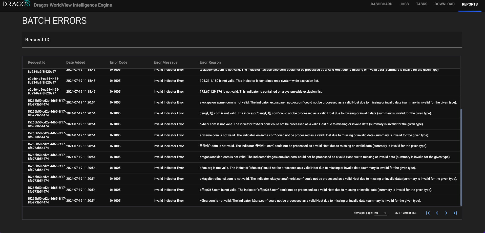Select the dragoskonakları.com error reason
This screenshot has width=485, height=233.
pyautogui.click(x=325, y=157)
